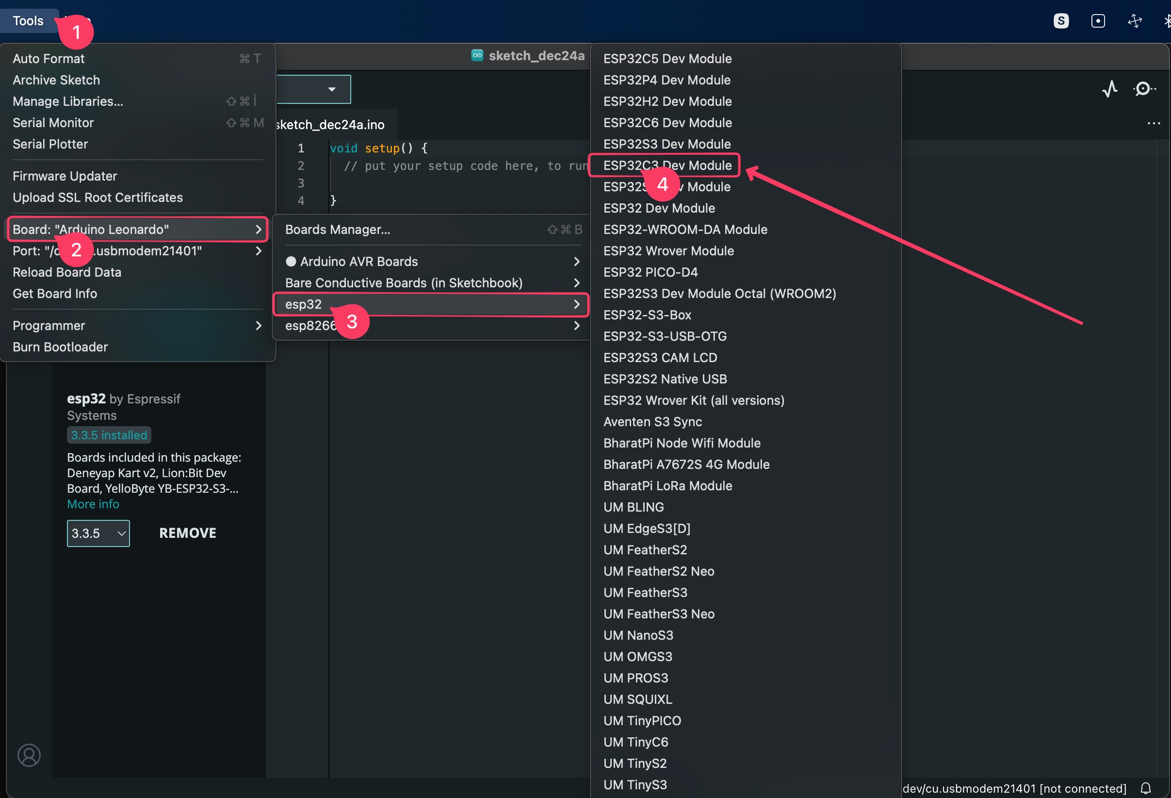Click the user account profile icon
The width and height of the screenshot is (1171, 798).
[29, 755]
